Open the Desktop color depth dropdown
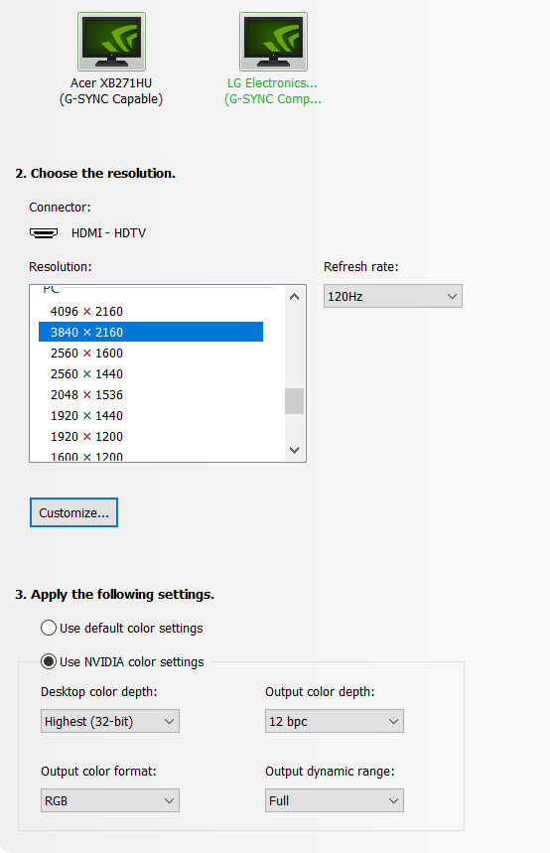Image resolution: width=550 pixels, height=853 pixels. tap(110, 721)
